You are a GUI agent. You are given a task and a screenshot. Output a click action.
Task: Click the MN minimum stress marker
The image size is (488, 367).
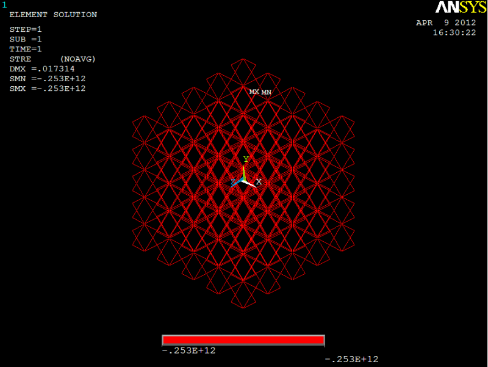click(x=267, y=92)
